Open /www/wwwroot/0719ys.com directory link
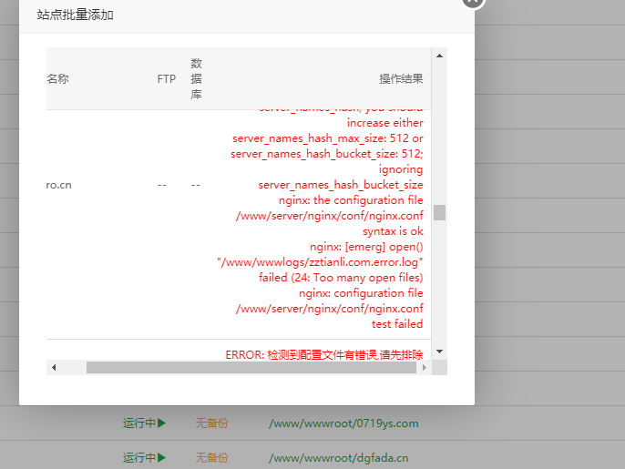Image resolution: width=625 pixels, height=469 pixels. click(343, 423)
